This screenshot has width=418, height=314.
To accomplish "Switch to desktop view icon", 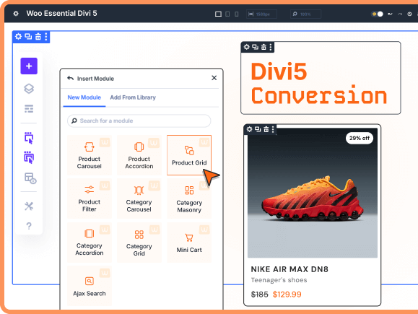I will 218,14.
